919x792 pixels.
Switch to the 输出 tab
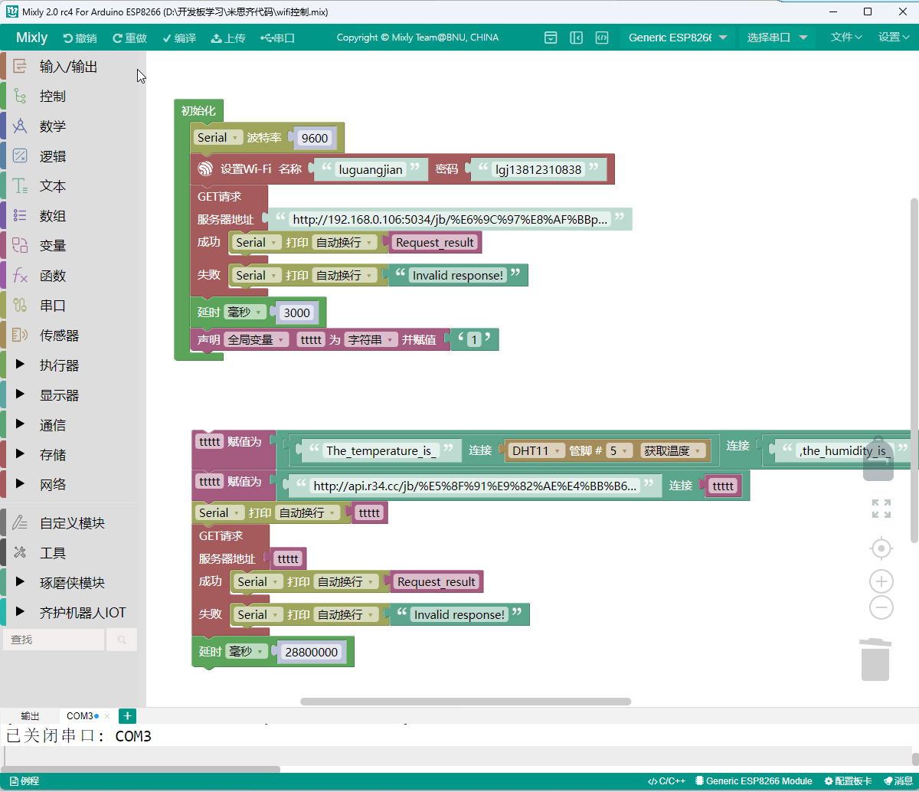(x=31, y=716)
